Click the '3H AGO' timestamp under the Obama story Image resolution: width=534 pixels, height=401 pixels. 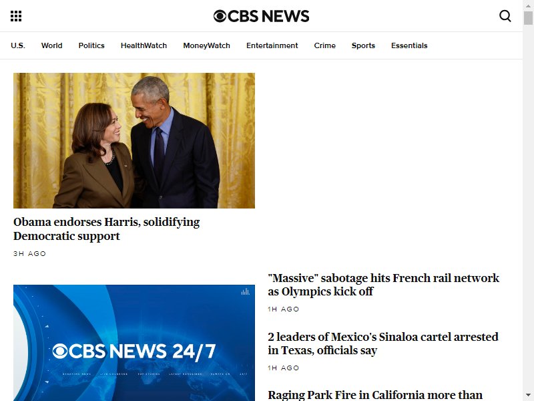(29, 254)
